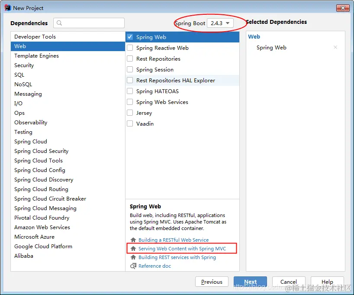Tick the Rest Repositories checkbox
The width and height of the screenshot is (354, 295).
[130, 58]
